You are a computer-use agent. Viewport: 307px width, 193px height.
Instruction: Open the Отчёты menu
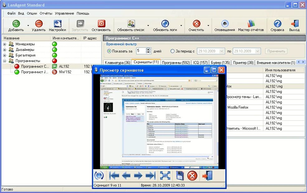(46, 13)
